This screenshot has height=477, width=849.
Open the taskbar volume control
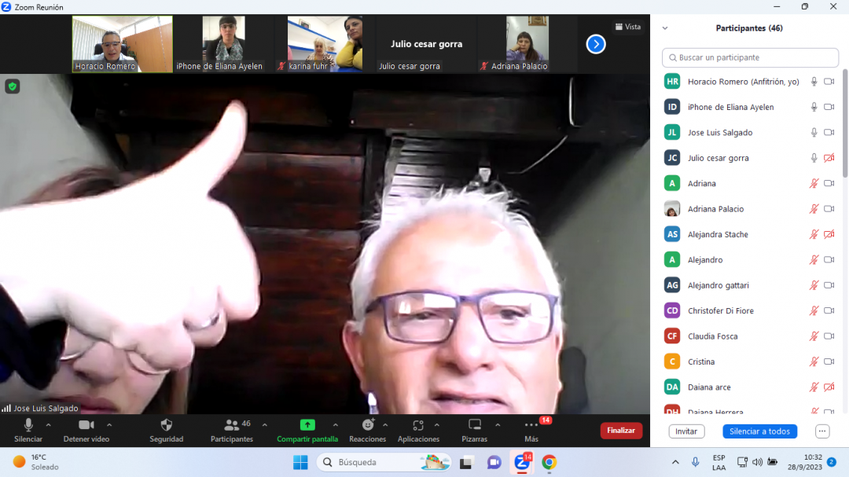757,462
